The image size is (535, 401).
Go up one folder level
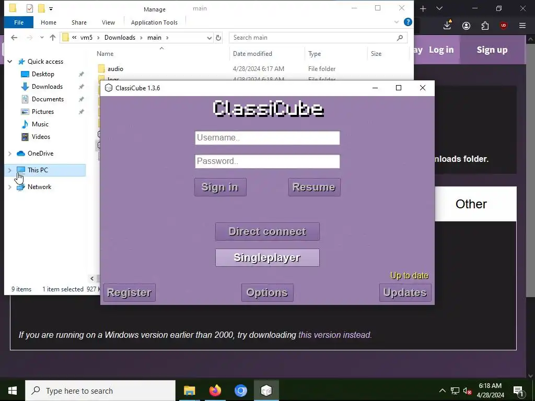53,38
